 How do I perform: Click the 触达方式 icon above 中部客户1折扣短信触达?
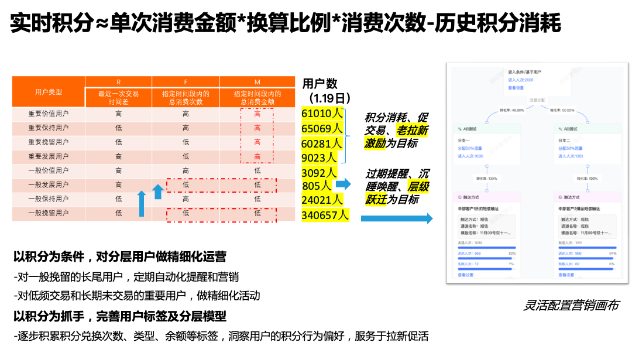click(x=460, y=198)
